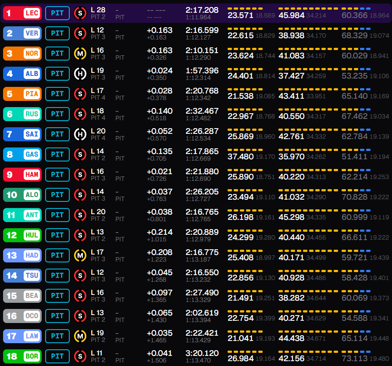Click the position 13 HAD driver badge

point(22,255)
